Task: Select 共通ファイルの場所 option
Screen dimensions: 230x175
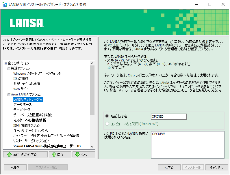Action: tap(27, 84)
